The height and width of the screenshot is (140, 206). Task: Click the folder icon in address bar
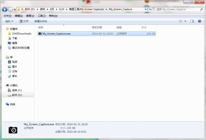click(x=19, y=9)
